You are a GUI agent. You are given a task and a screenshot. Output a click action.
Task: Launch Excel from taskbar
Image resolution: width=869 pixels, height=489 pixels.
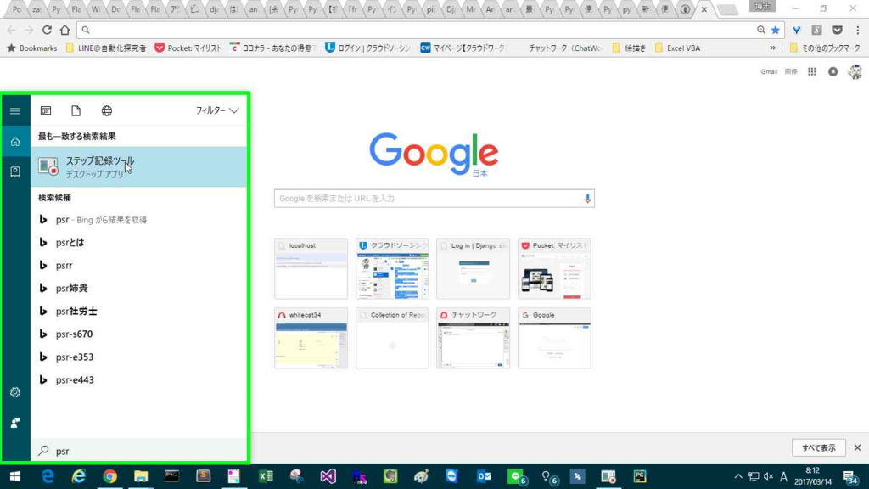pyautogui.click(x=266, y=476)
